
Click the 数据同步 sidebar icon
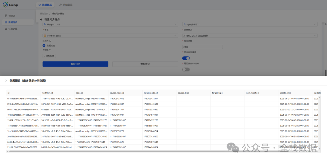pos(6,22)
